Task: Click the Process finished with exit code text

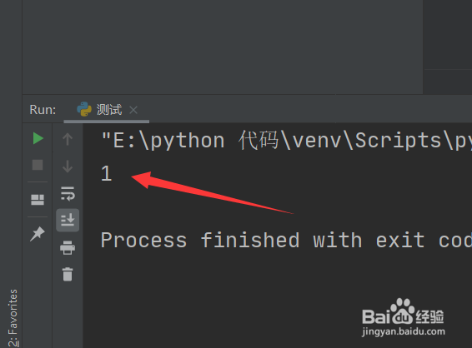Action: click(286, 241)
